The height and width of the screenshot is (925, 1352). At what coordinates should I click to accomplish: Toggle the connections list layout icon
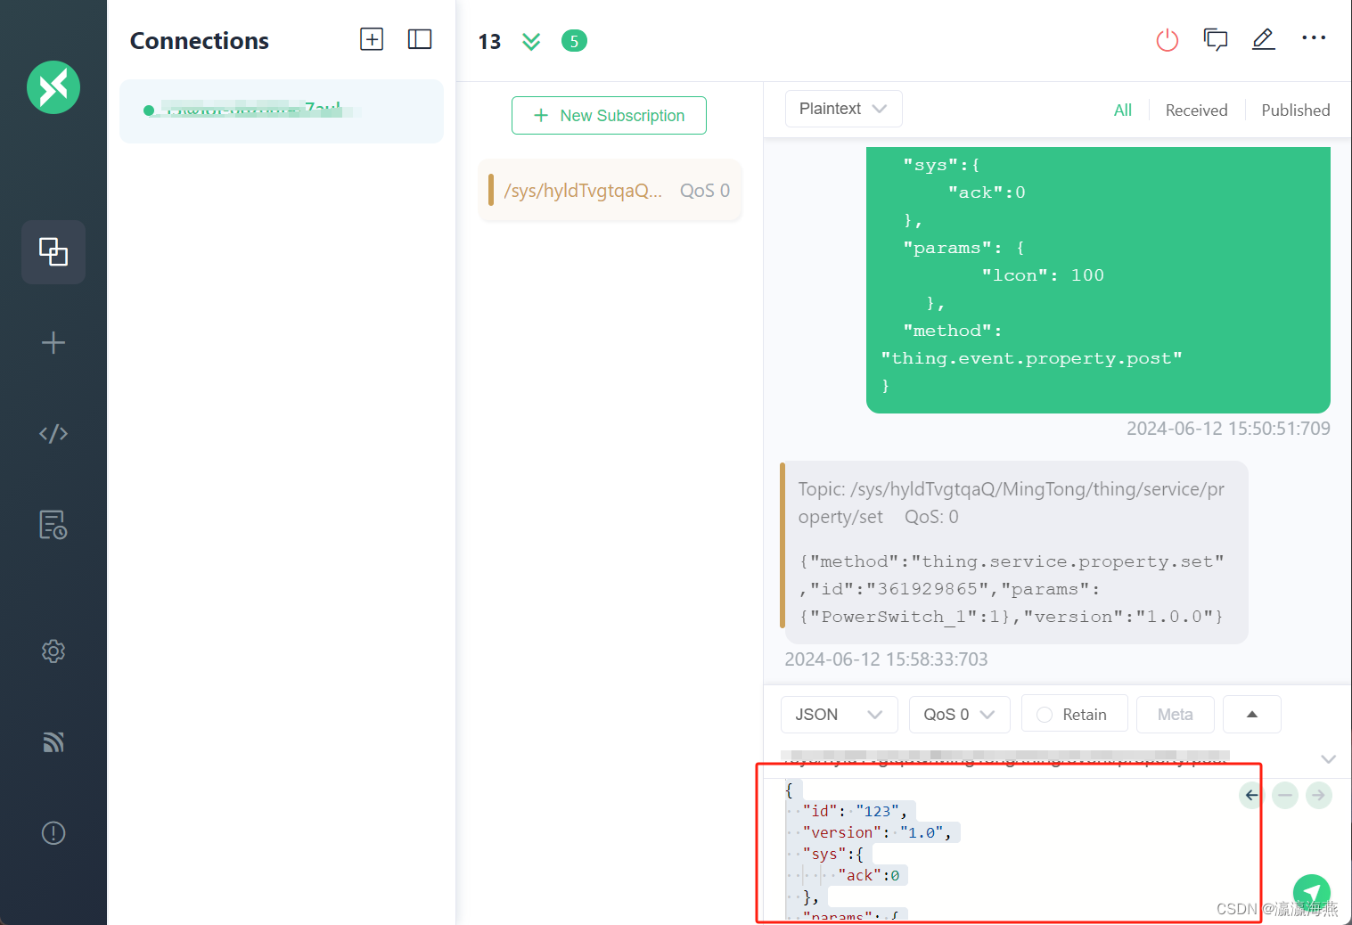pyautogui.click(x=420, y=39)
